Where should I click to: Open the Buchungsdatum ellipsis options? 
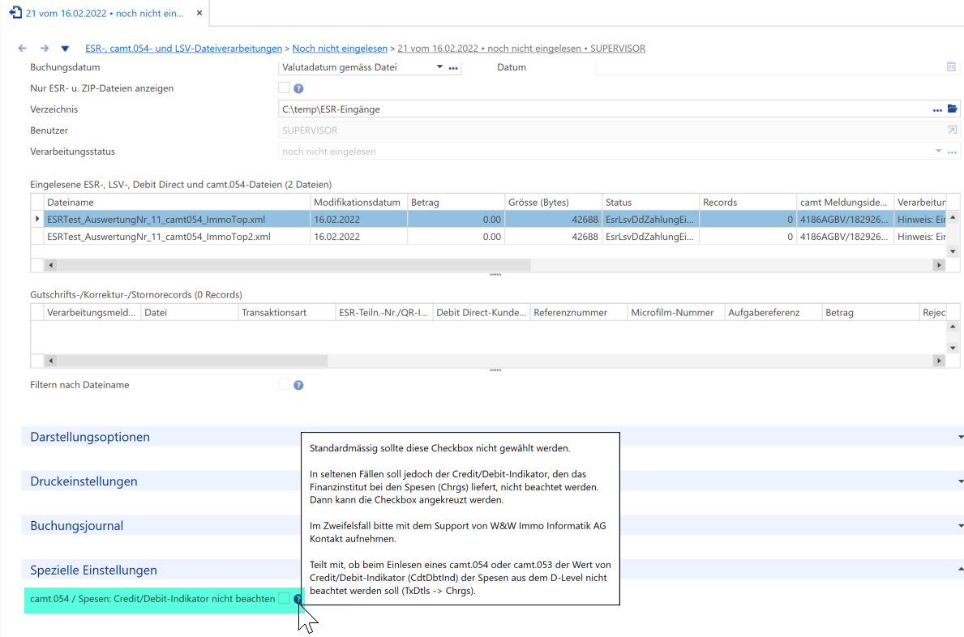pyautogui.click(x=453, y=68)
